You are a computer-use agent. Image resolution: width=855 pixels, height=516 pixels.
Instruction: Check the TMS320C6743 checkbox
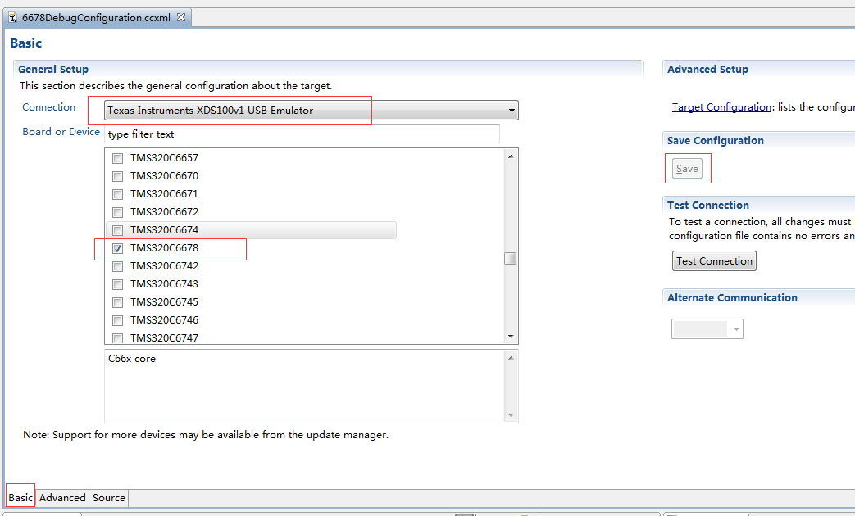click(117, 284)
